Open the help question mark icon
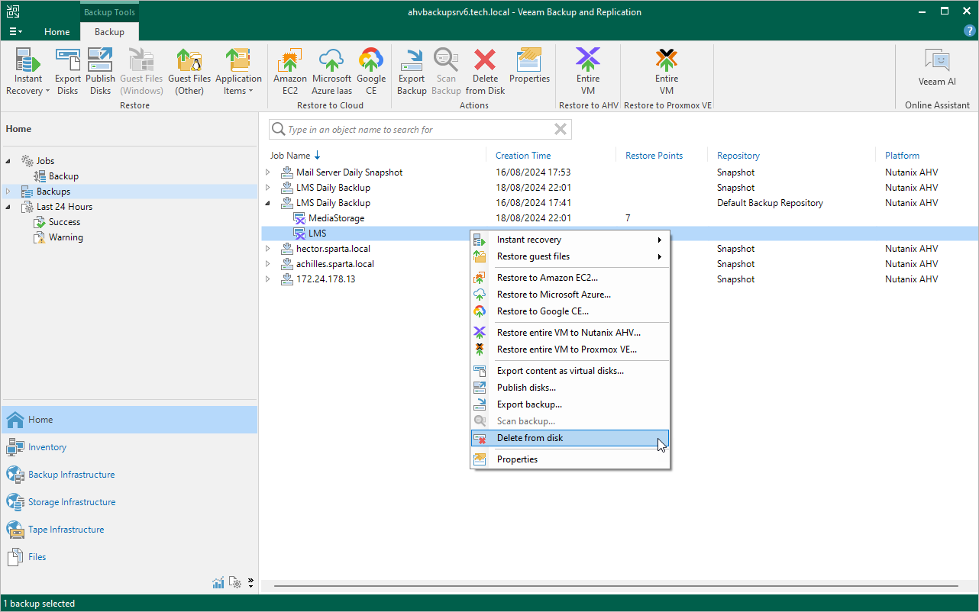 [969, 31]
